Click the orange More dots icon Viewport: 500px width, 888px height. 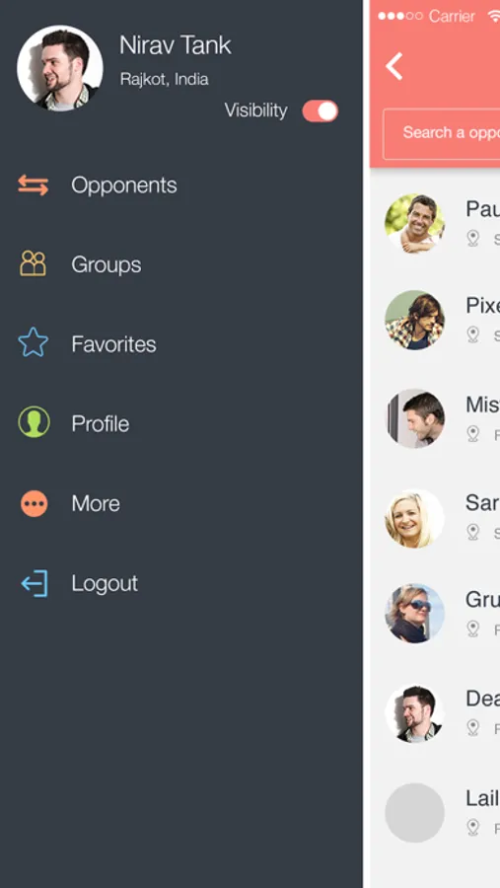coord(34,503)
